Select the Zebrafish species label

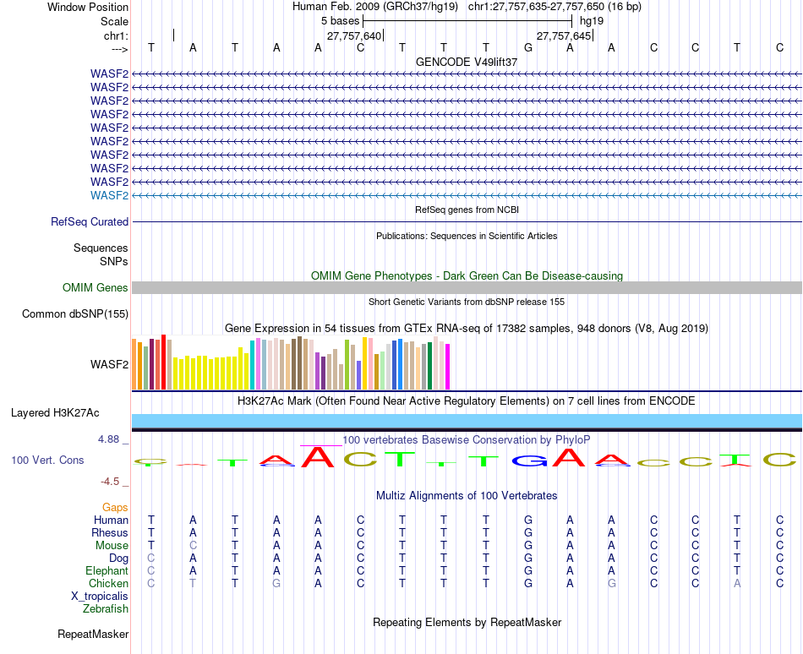(106, 609)
